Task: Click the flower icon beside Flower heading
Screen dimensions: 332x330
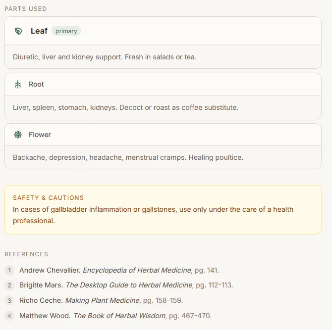Action: coord(18,135)
